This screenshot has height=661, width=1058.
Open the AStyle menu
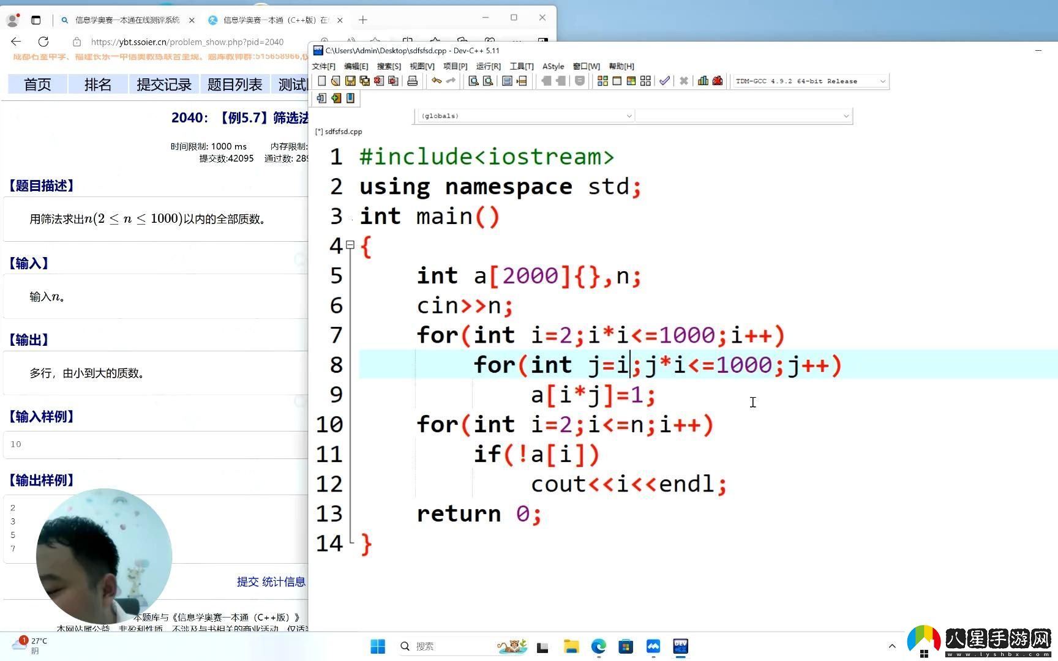click(553, 66)
